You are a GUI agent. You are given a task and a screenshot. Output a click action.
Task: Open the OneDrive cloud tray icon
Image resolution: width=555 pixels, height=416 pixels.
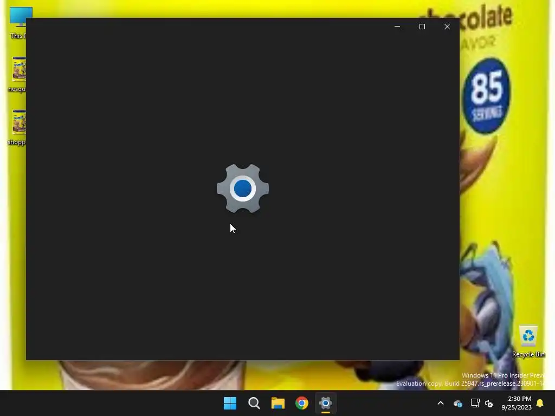pyautogui.click(x=457, y=403)
